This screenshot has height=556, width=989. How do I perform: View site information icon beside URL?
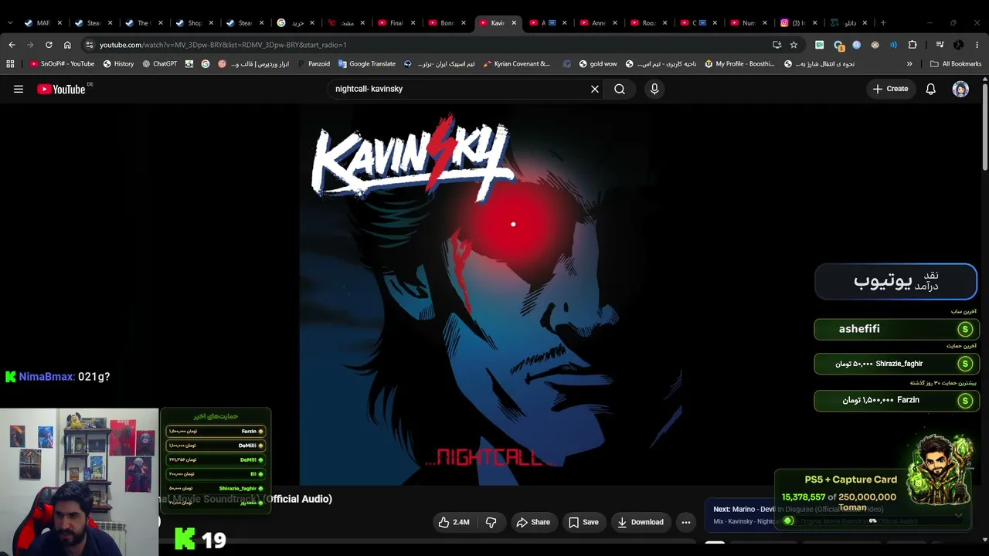click(90, 45)
